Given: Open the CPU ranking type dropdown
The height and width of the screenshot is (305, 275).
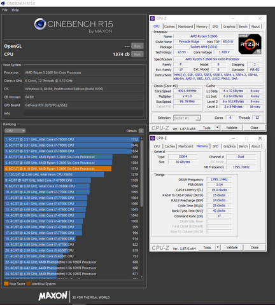Looking at the screenshot, I should [15, 131].
